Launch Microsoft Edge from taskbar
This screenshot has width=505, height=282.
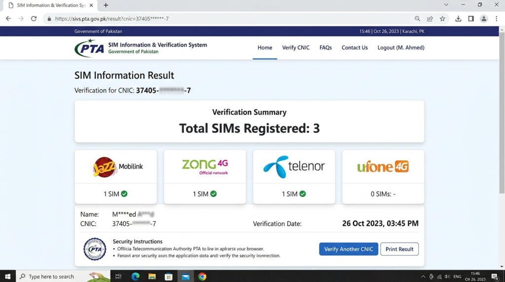point(135,276)
